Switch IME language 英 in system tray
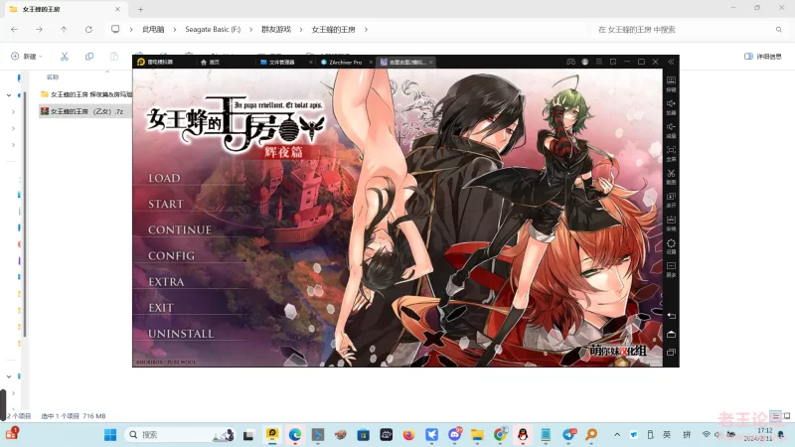Screen dimensions: 795x447 (x=667, y=435)
